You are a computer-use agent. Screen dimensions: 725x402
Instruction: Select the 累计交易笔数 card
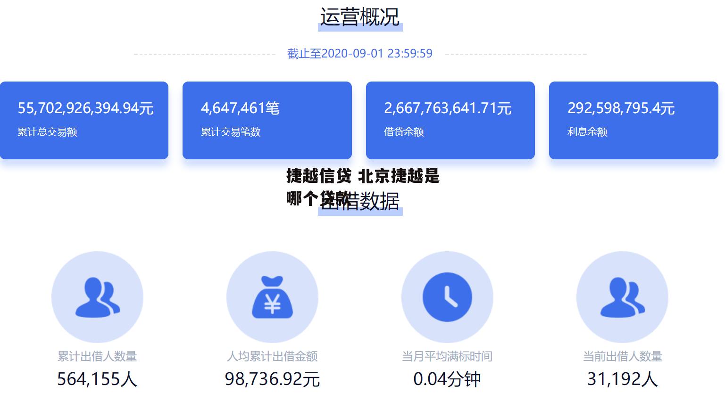tap(267, 120)
